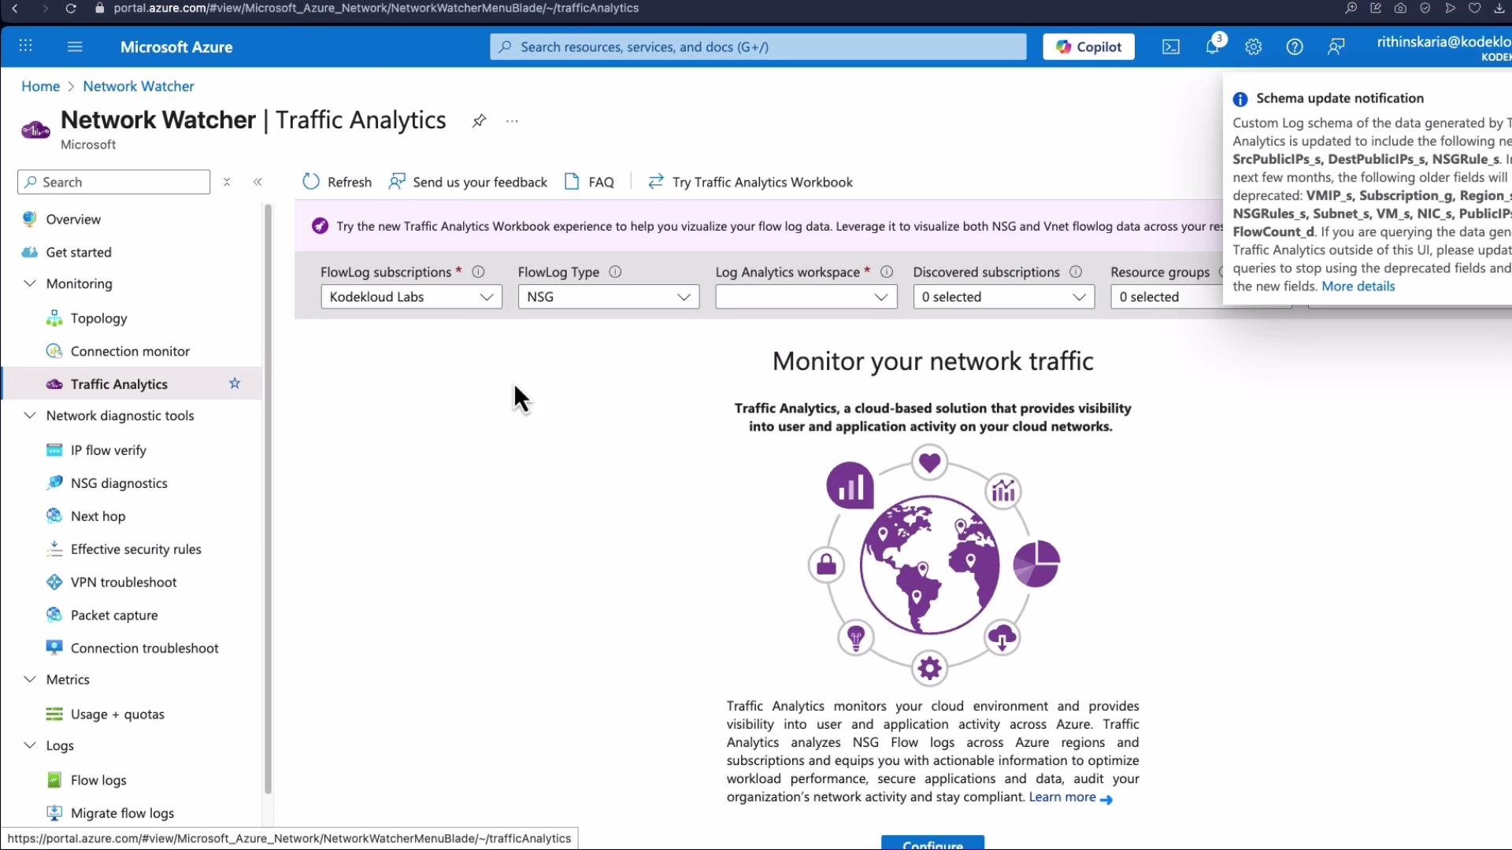Open the Discovered subscriptions dropdown
1512x850 pixels.
pyautogui.click(x=1004, y=297)
